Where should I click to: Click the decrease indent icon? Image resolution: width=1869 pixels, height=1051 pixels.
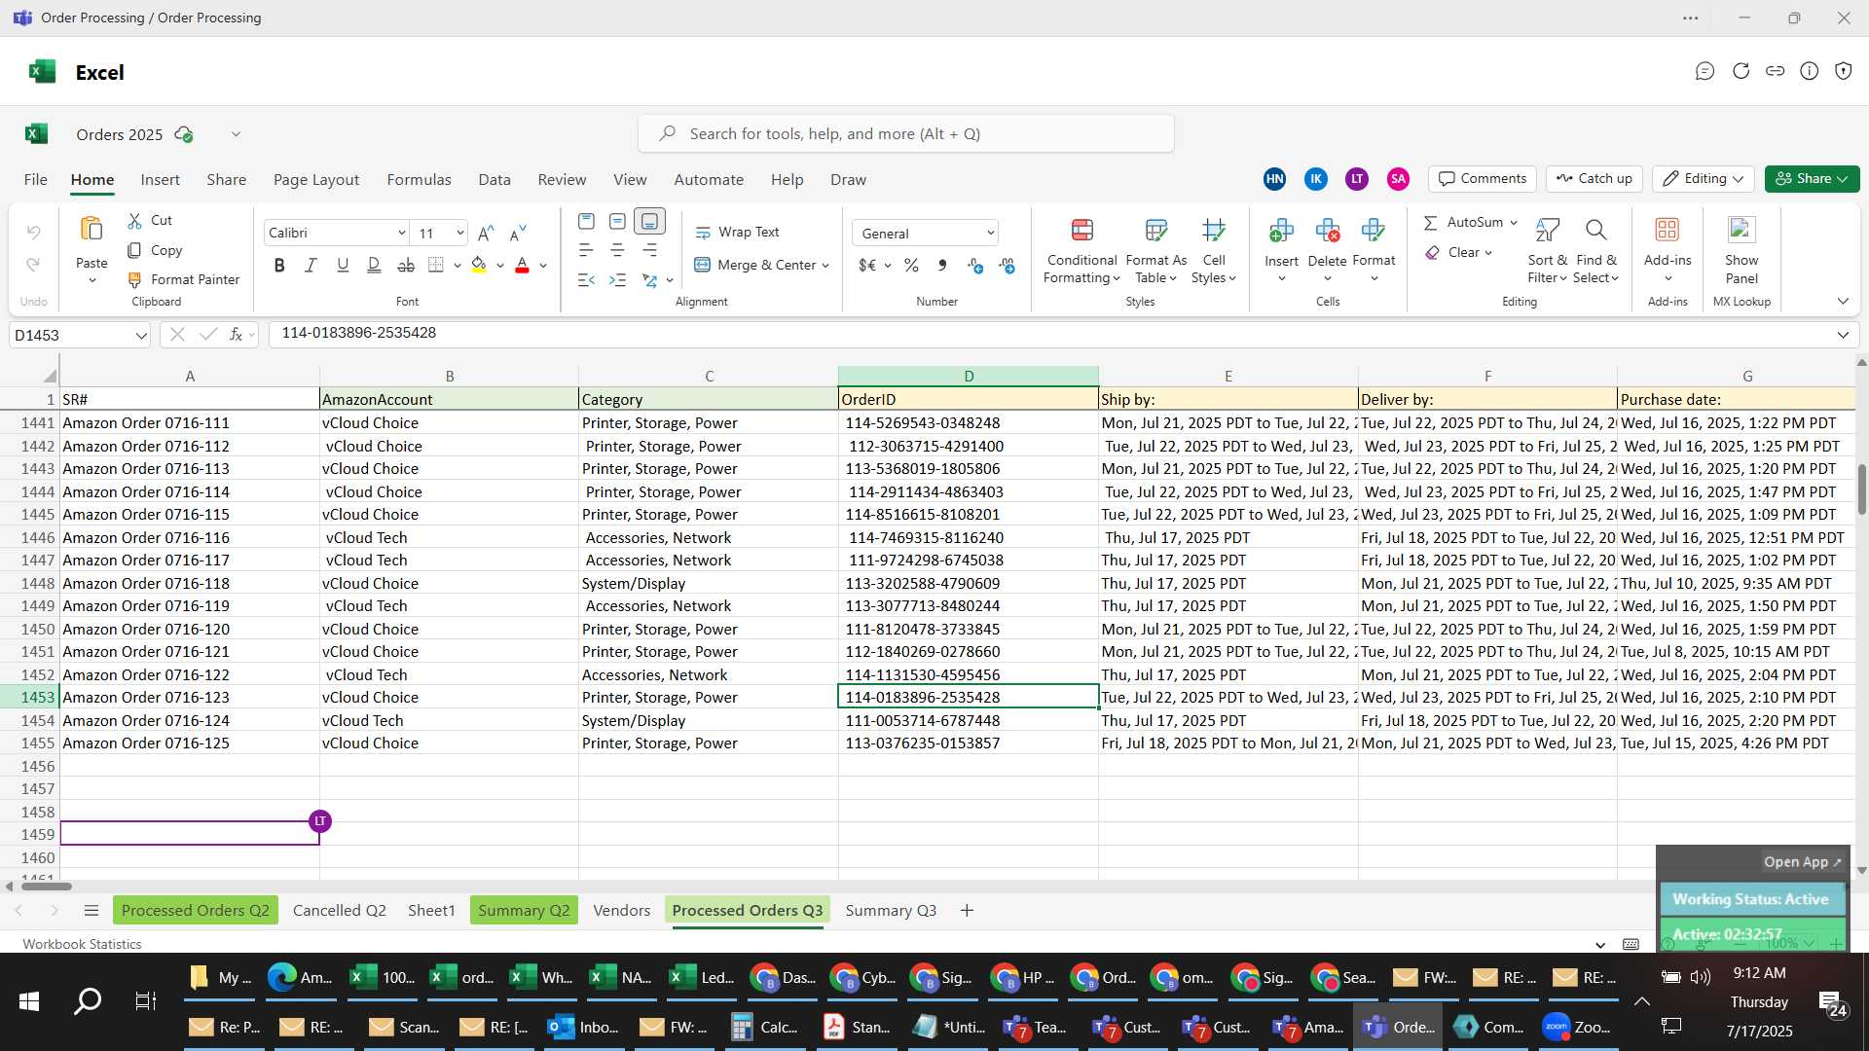(x=585, y=280)
